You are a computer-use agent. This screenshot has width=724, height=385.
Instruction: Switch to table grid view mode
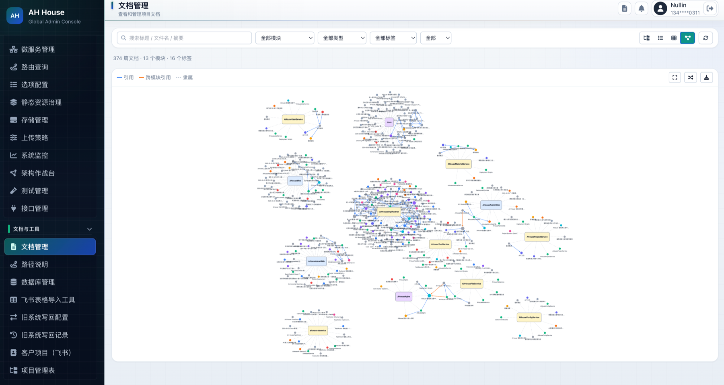pyautogui.click(x=674, y=38)
